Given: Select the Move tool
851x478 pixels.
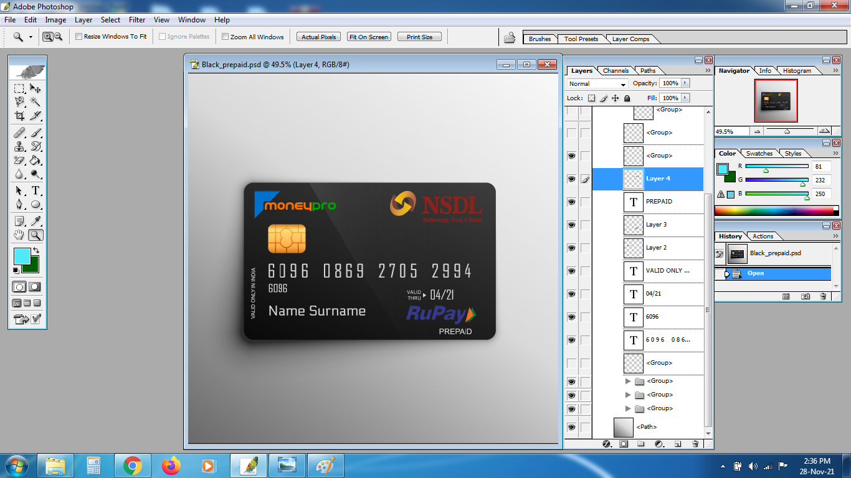Looking at the screenshot, I should click(36, 89).
